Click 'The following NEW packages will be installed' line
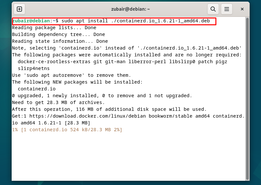 click(77, 82)
